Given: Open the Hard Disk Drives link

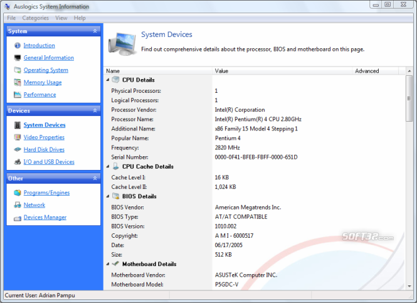Looking at the screenshot, I should (44, 149).
